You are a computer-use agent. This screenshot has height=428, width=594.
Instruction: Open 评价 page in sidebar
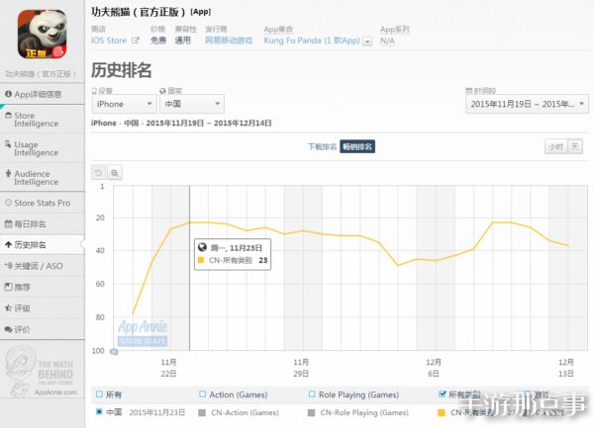(42, 330)
